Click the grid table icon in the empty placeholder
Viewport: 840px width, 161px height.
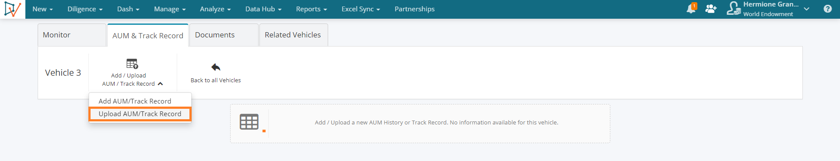click(x=249, y=122)
